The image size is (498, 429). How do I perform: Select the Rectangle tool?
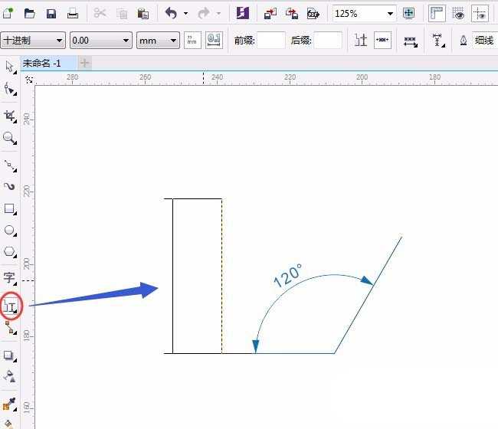coord(10,208)
